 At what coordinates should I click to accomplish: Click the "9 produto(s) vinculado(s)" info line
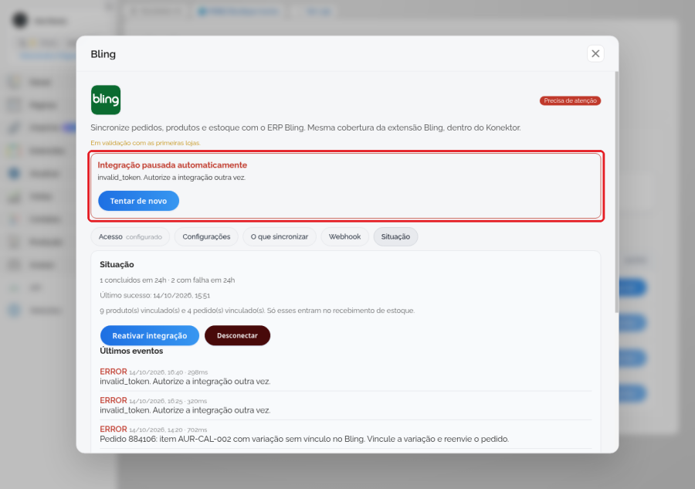click(x=257, y=311)
